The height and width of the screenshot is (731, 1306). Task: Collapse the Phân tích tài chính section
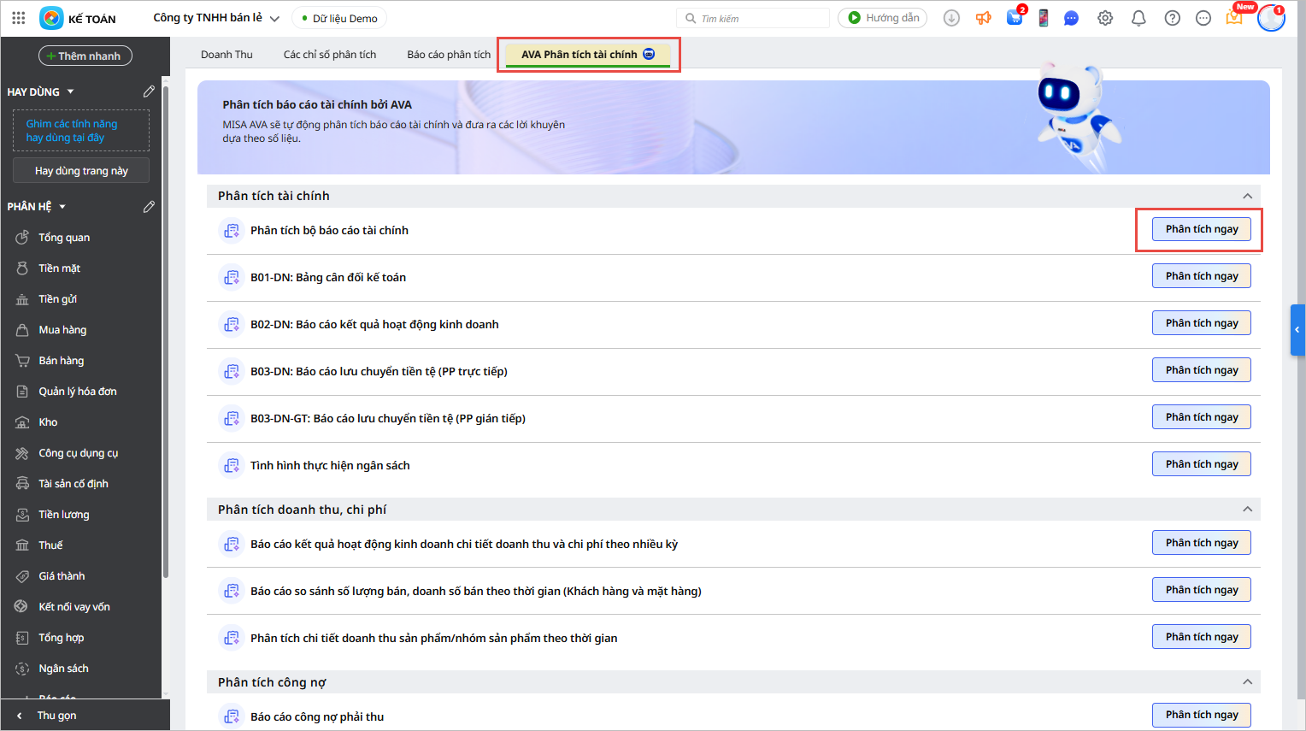click(x=1247, y=196)
